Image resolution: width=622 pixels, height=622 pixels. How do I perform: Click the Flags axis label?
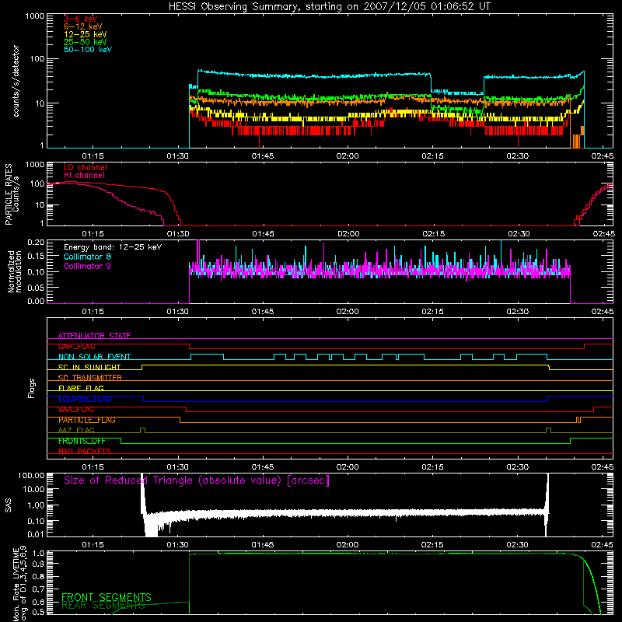click(x=32, y=388)
